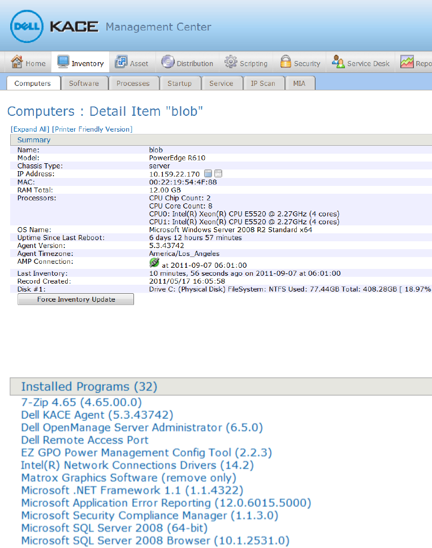Image resolution: width=432 pixels, height=548 pixels.
Task: Click the first icon beside IP address
Action: click(208, 173)
